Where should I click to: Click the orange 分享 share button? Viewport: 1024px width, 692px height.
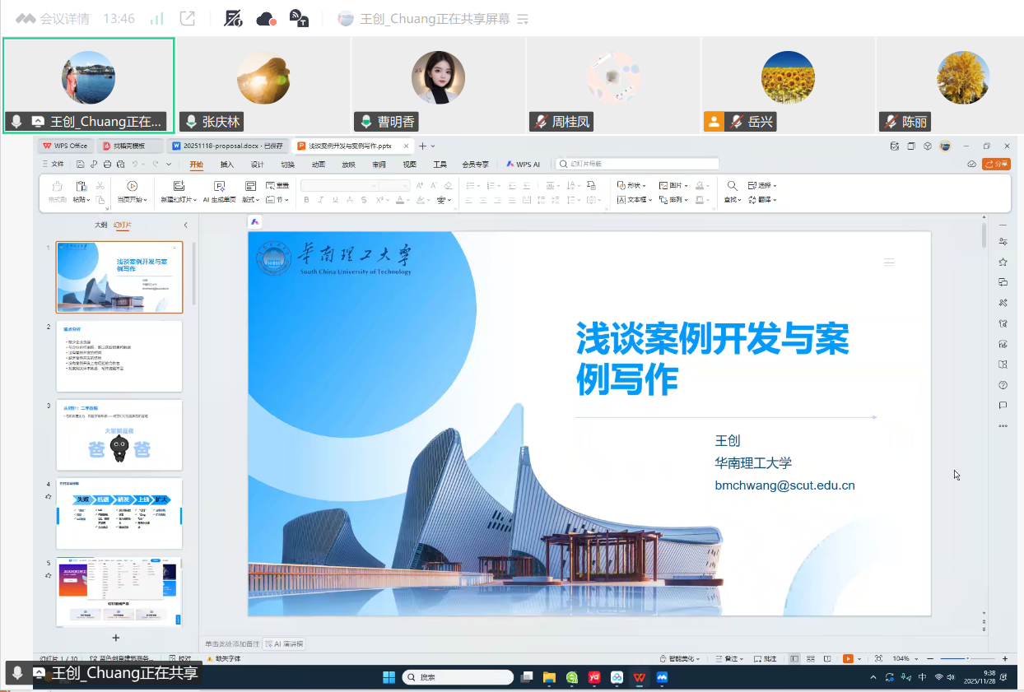click(x=996, y=164)
